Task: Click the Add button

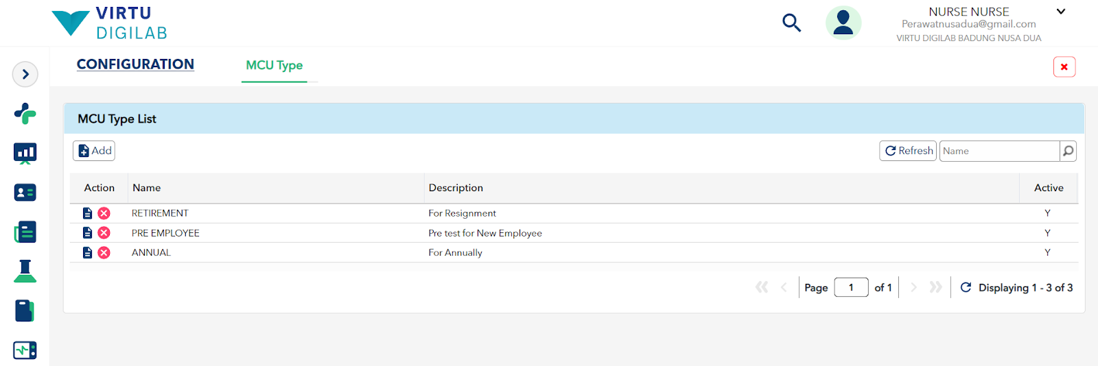Action: 94,151
